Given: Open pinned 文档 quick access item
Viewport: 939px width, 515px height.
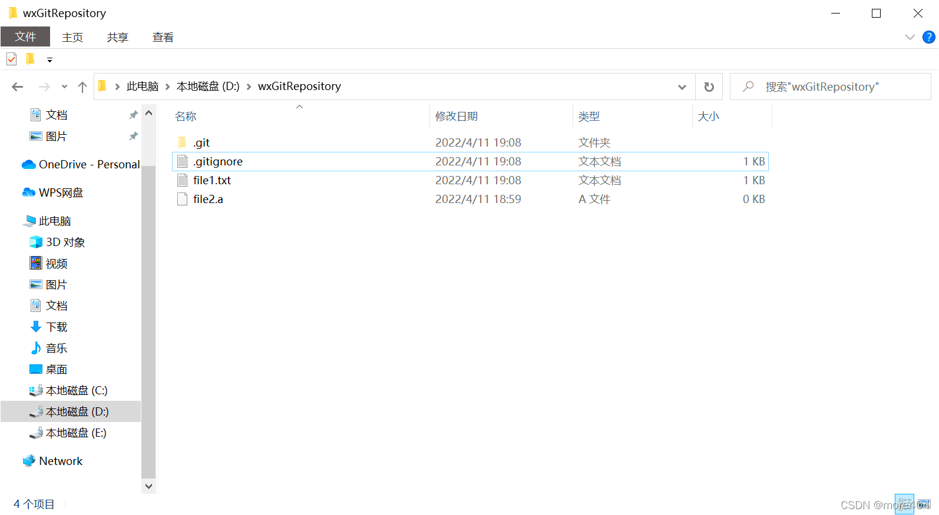Looking at the screenshot, I should tap(49, 115).
